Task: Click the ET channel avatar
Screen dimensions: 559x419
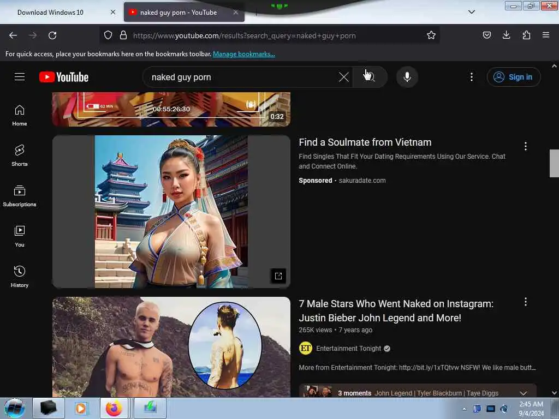Action: [306, 348]
